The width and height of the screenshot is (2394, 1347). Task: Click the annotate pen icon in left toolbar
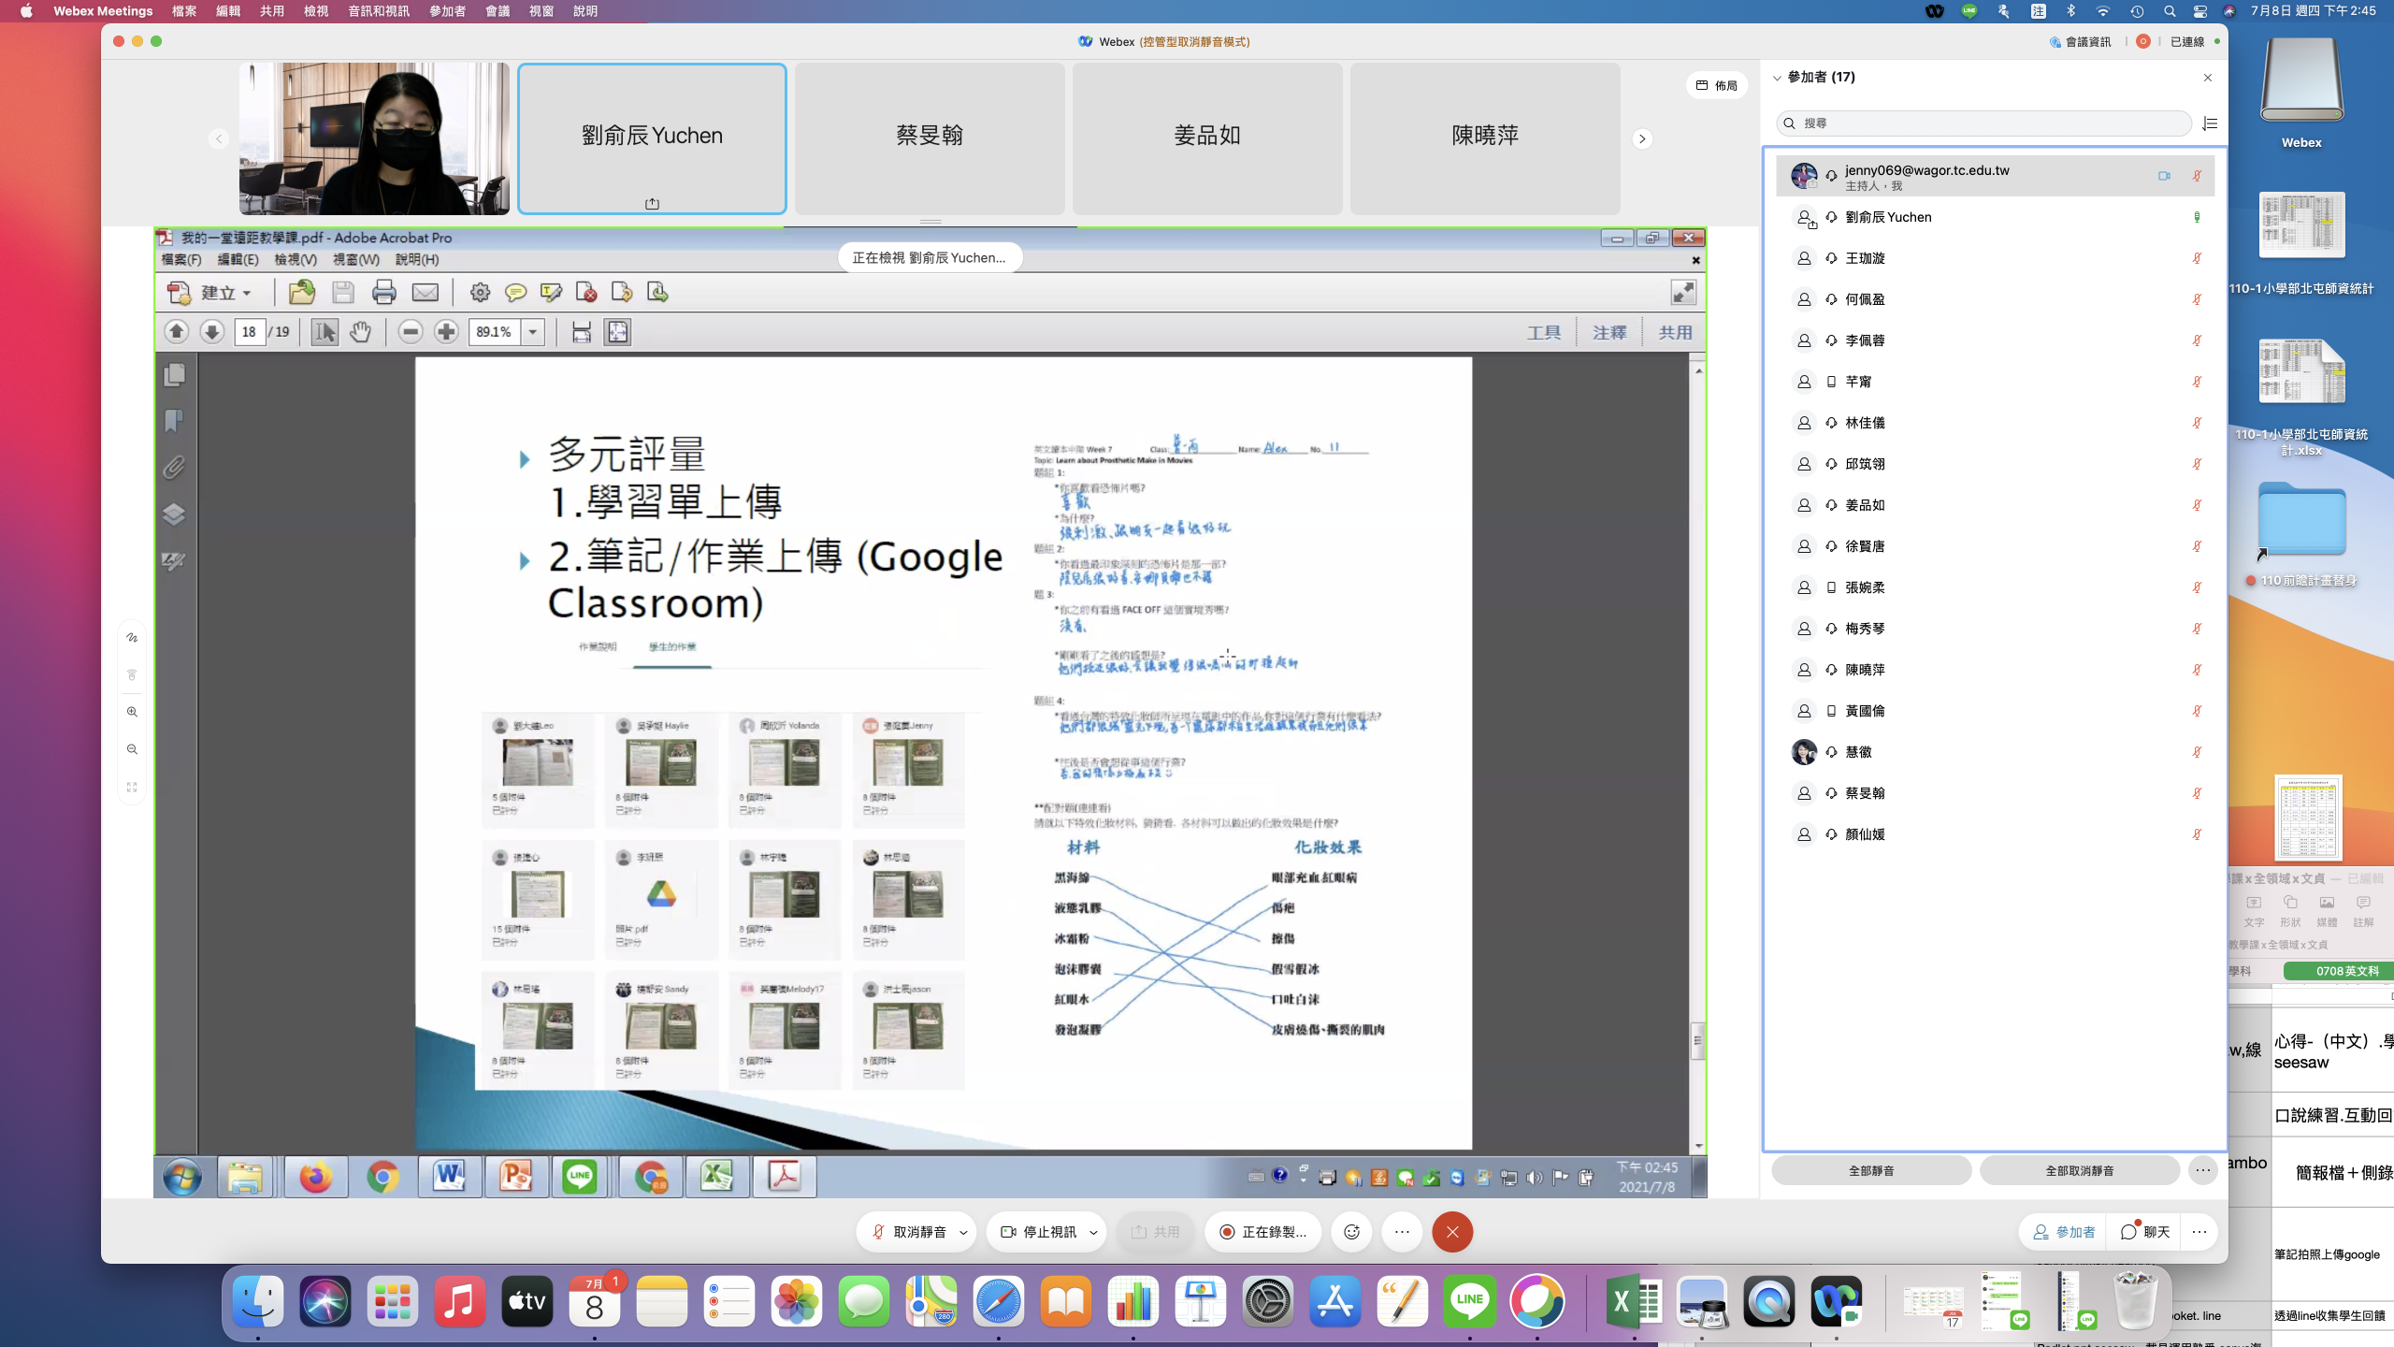[x=132, y=637]
